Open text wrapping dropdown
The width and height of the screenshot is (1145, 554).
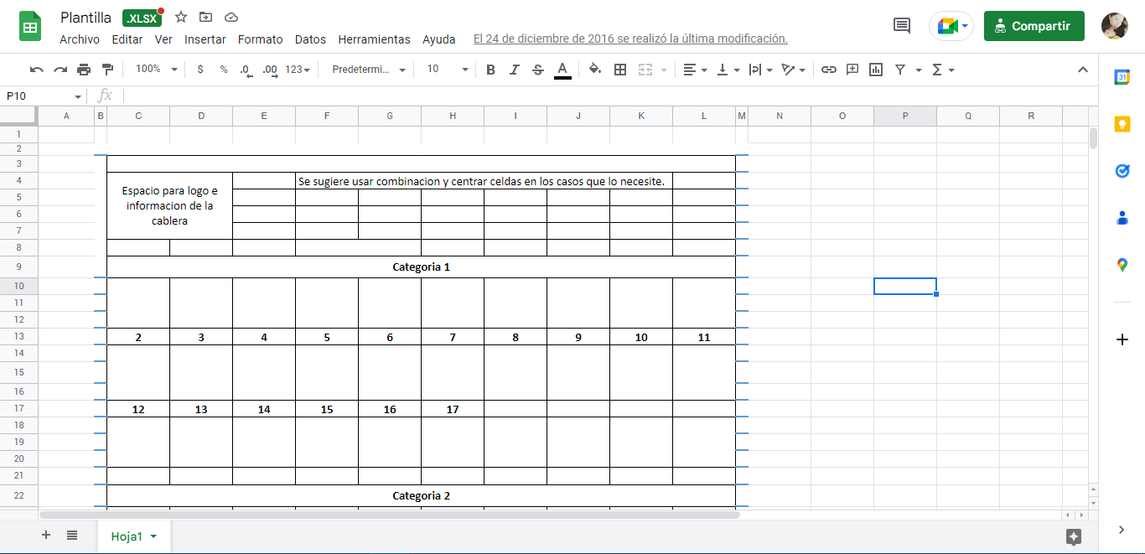760,70
